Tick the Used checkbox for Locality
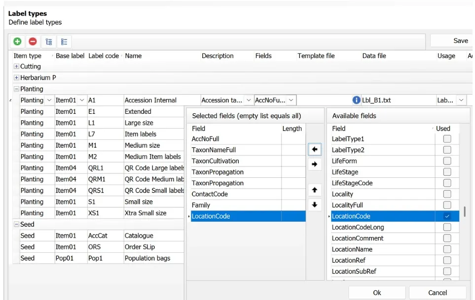 [x=447, y=194]
